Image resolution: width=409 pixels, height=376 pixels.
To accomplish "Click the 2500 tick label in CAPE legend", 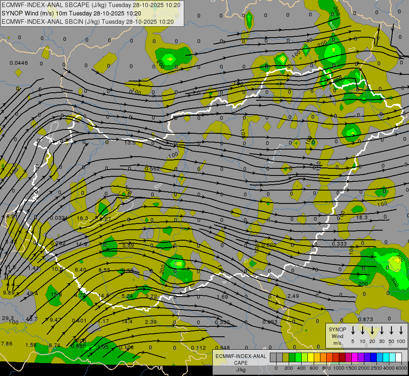I will point(376,368).
